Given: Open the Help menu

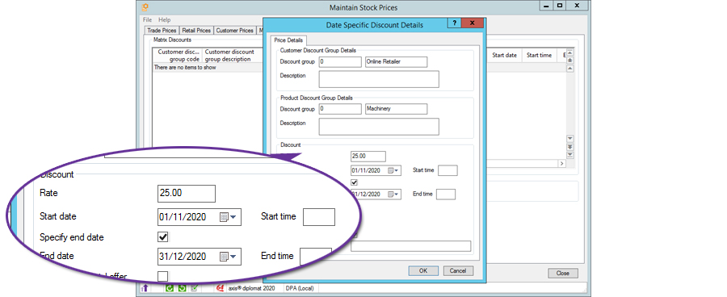Looking at the screenshot, I should (x=164, y=20).
